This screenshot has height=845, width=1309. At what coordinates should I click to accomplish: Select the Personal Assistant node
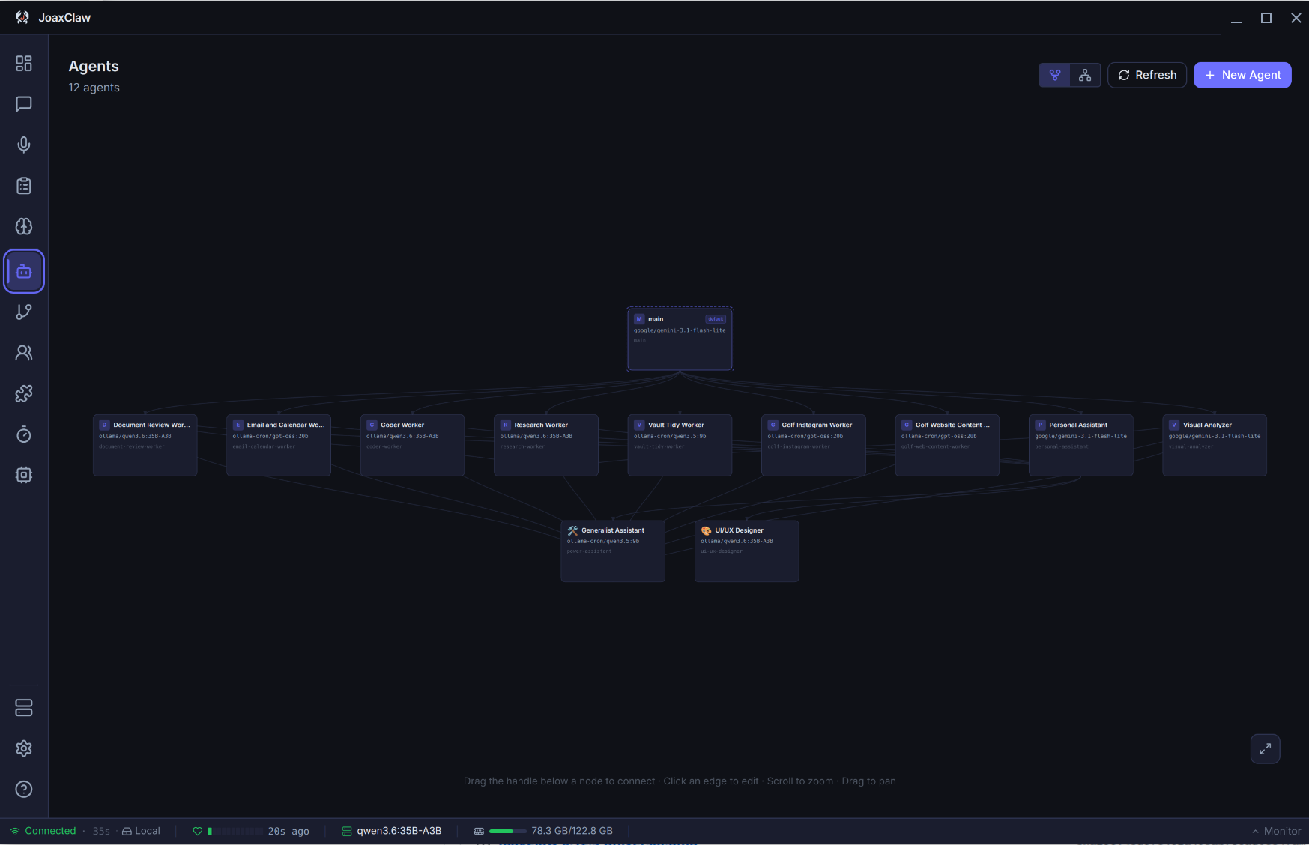point(1081,445)
